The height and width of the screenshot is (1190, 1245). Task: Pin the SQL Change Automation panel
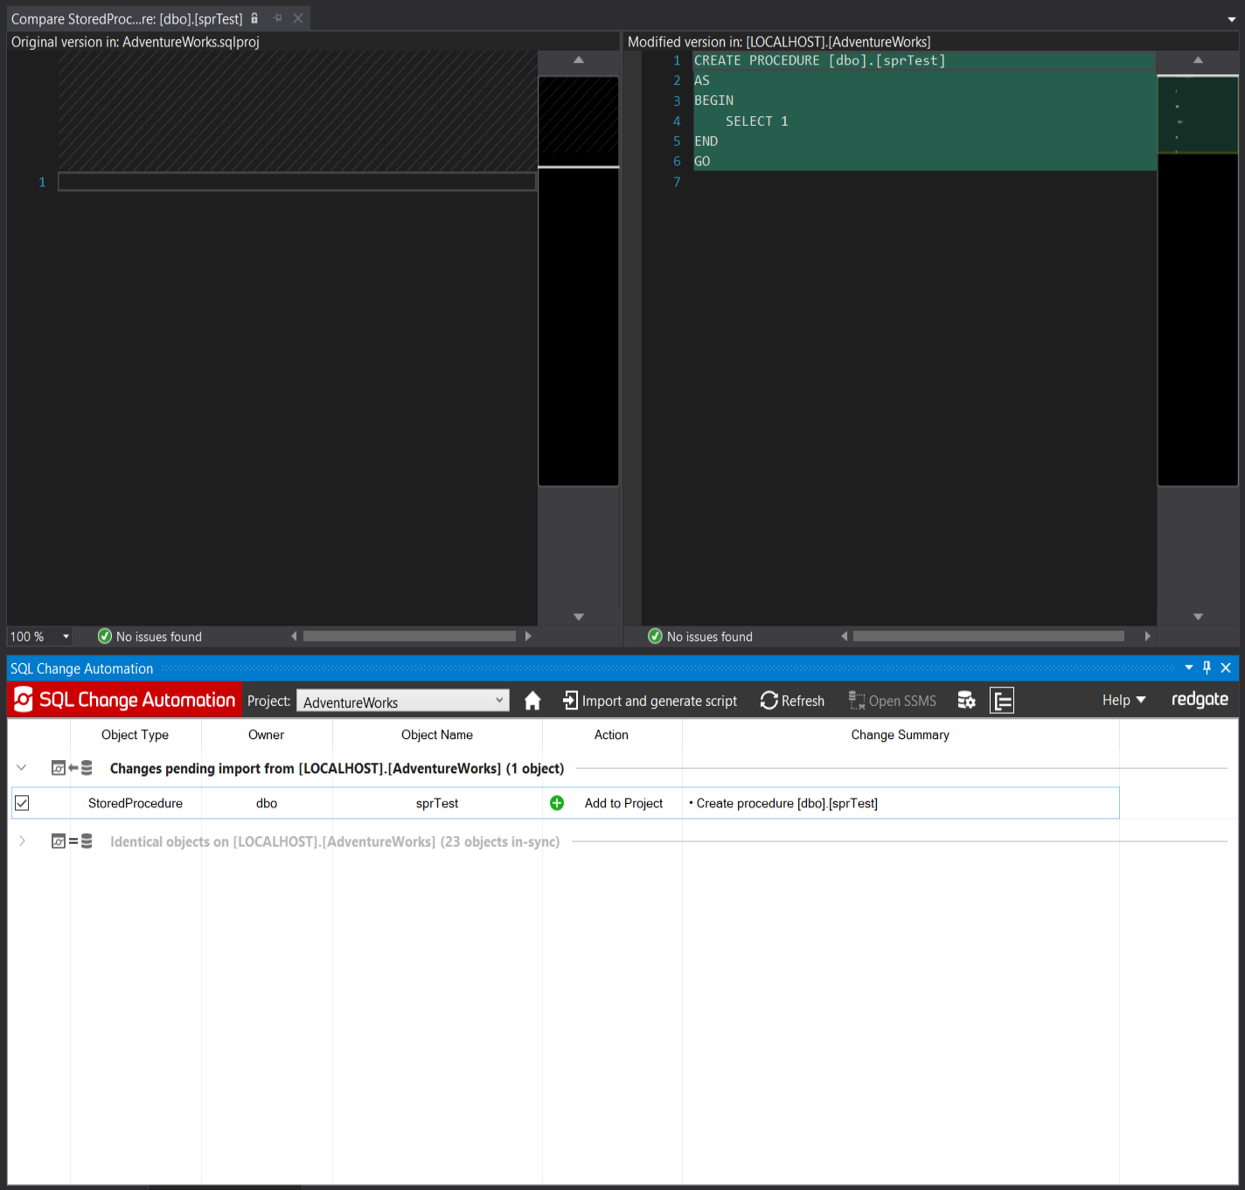click(1207, 668)
